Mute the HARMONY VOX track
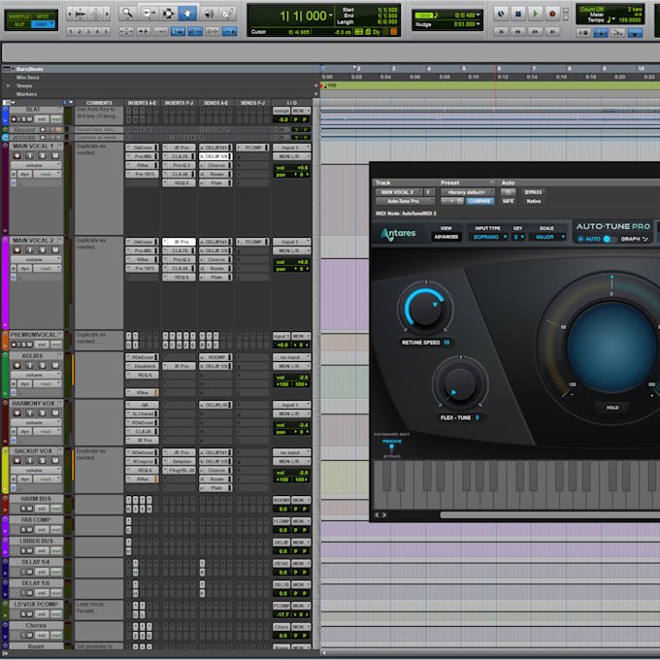Screen dimensions: 660x660 55,412
